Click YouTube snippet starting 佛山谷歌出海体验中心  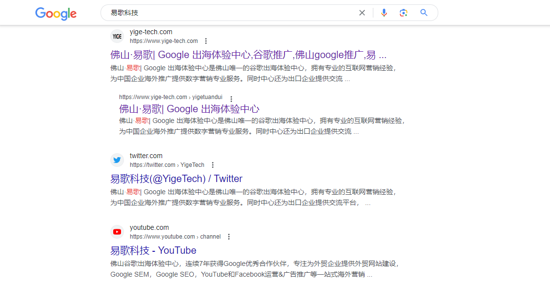[255, 269]
